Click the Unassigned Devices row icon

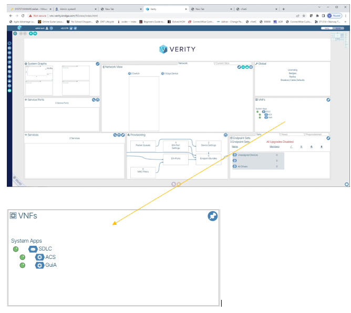click(234, 155)
